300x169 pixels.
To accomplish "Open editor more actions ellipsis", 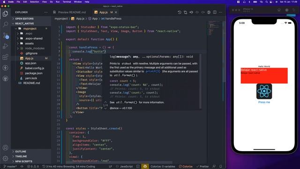I will [221, 12].
